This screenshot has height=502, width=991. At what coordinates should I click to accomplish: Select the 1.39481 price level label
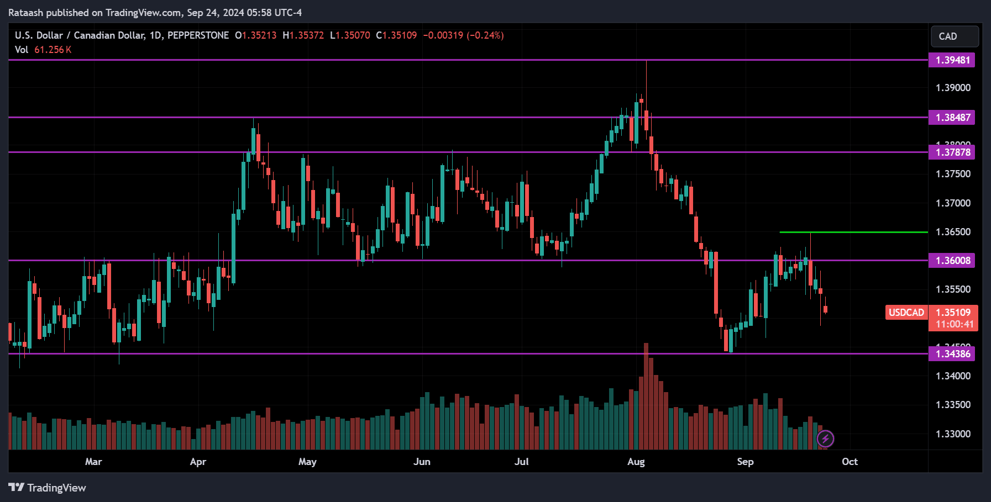[952, 60]
